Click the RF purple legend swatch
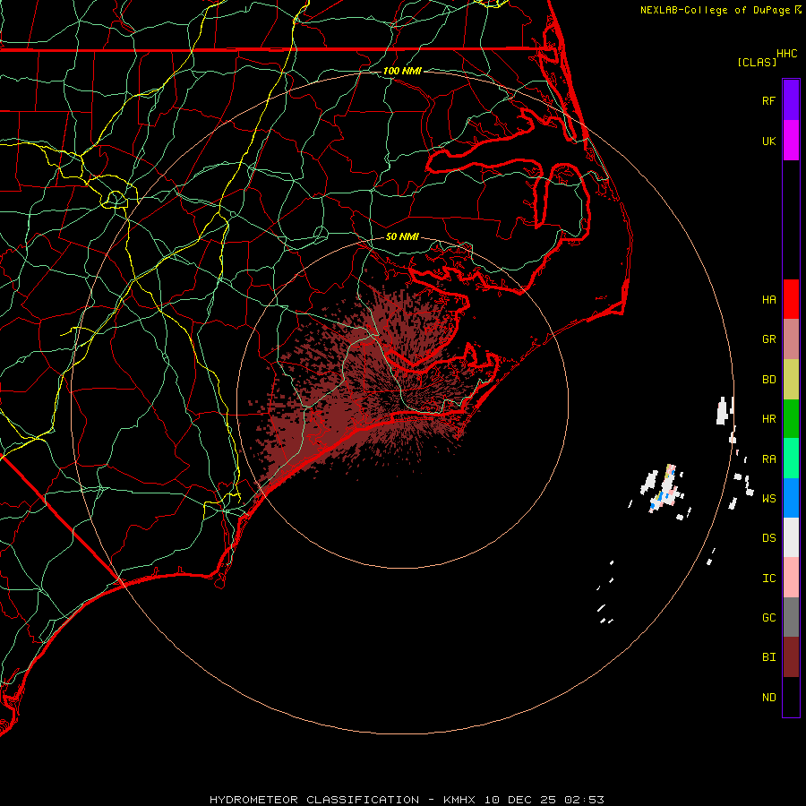 [x=791, y=100]
